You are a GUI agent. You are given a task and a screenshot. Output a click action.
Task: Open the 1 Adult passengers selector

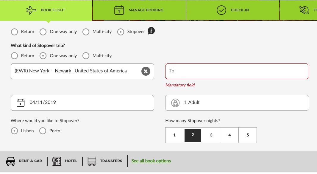pos(237,103)
